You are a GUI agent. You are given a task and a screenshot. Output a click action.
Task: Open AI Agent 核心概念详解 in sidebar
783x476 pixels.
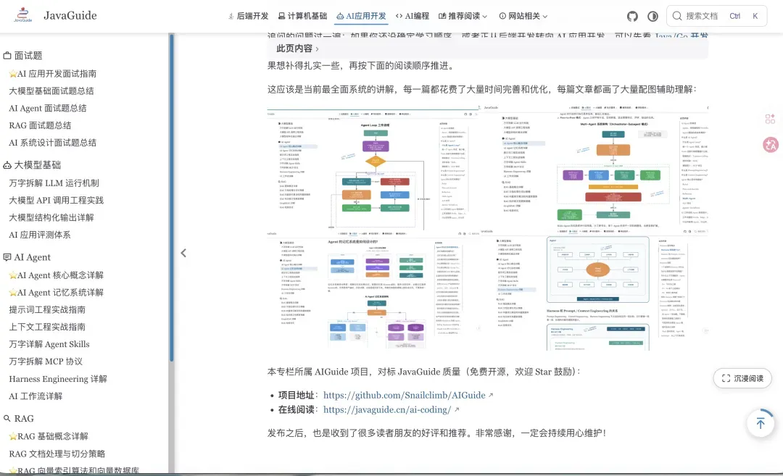coord(57,275)
